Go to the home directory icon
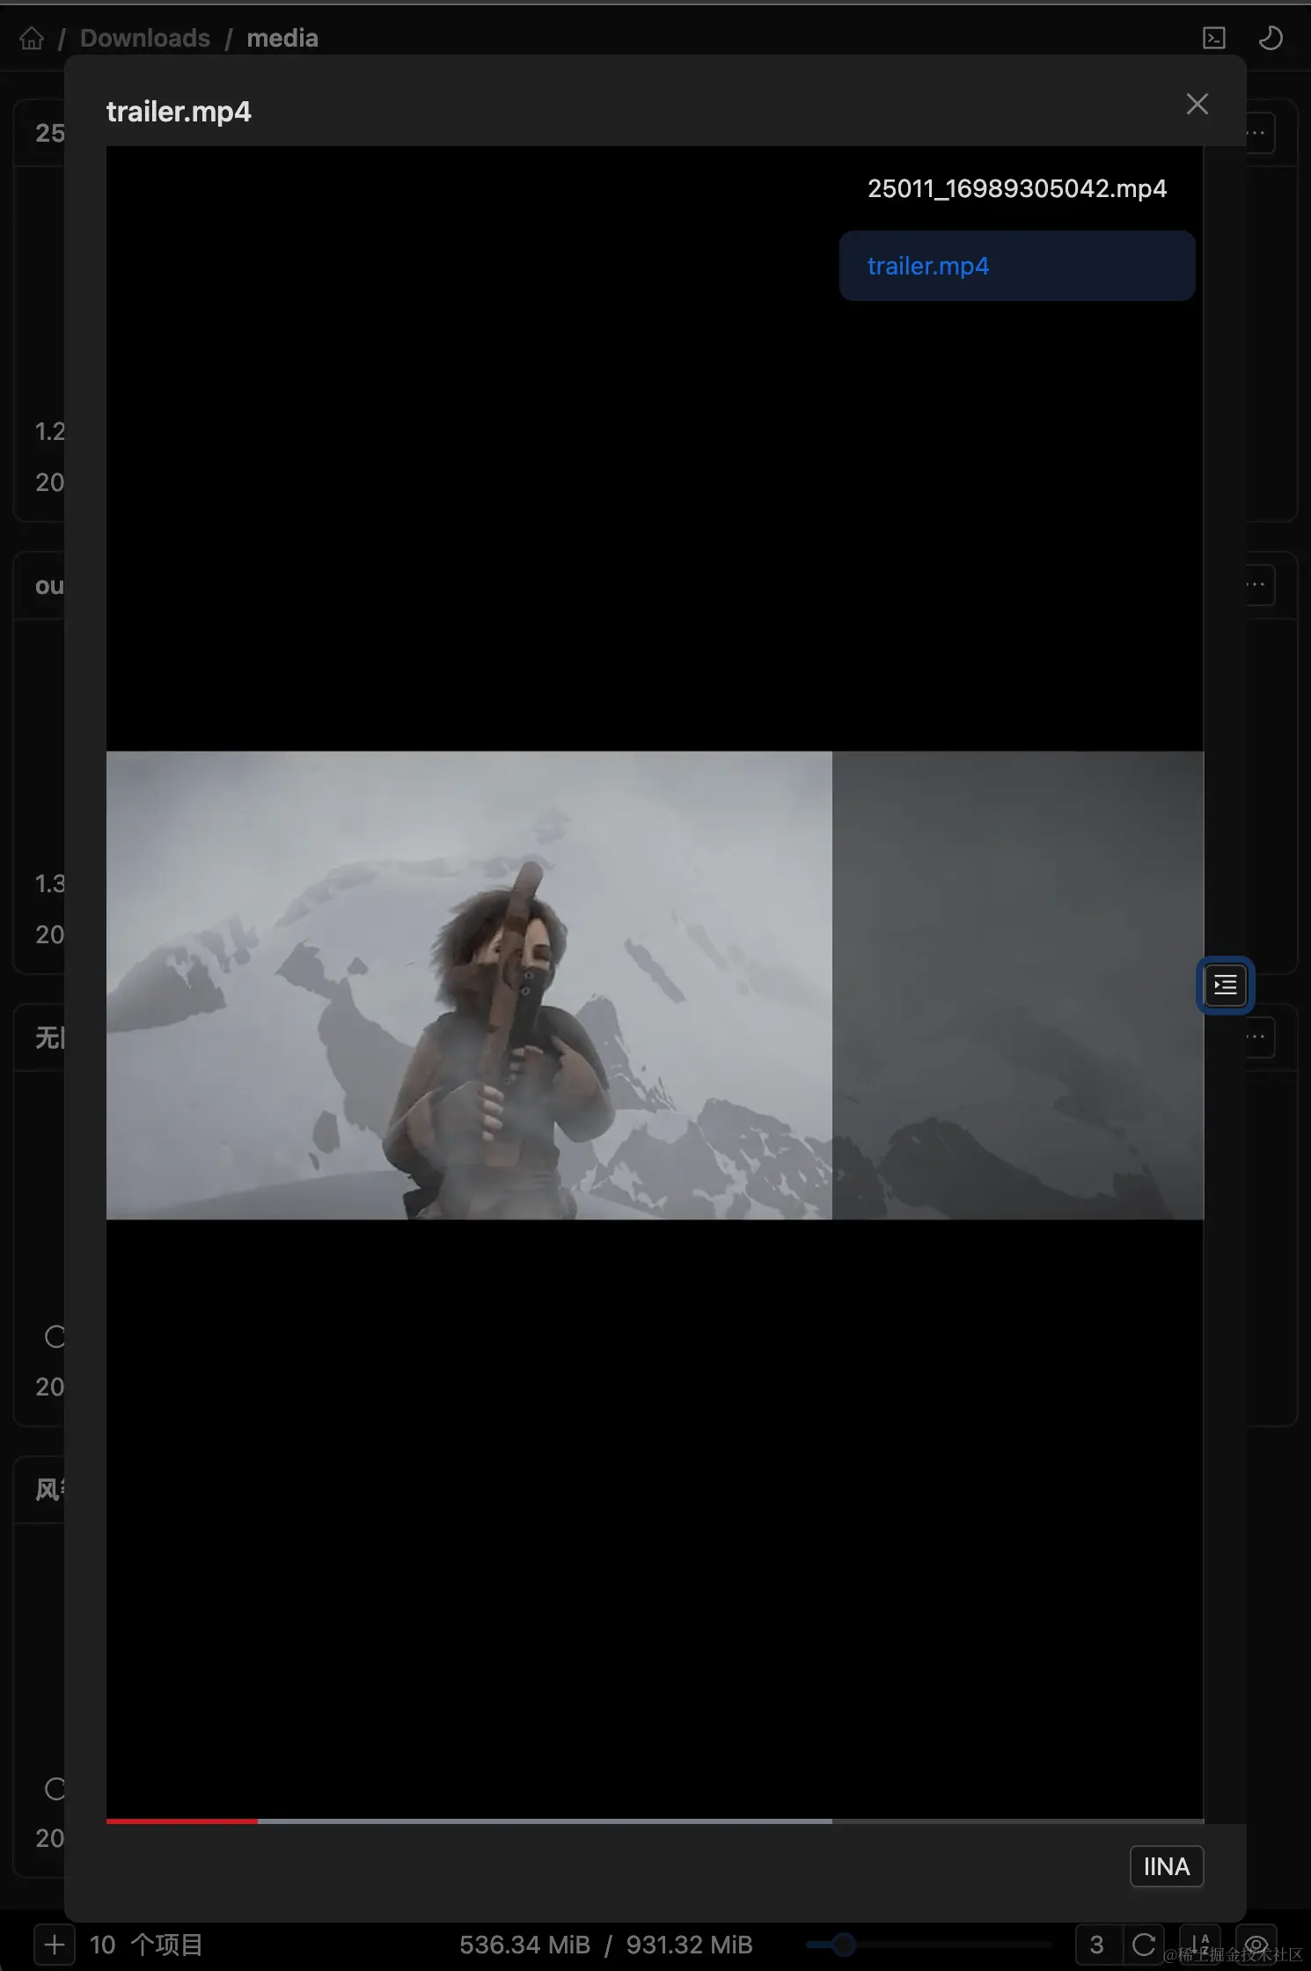The height and width of the screenshot is (1971, 1311). point(32,38)
